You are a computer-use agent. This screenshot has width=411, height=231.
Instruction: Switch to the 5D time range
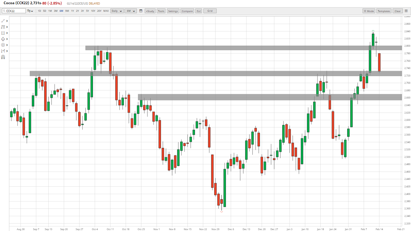point(45,11)
